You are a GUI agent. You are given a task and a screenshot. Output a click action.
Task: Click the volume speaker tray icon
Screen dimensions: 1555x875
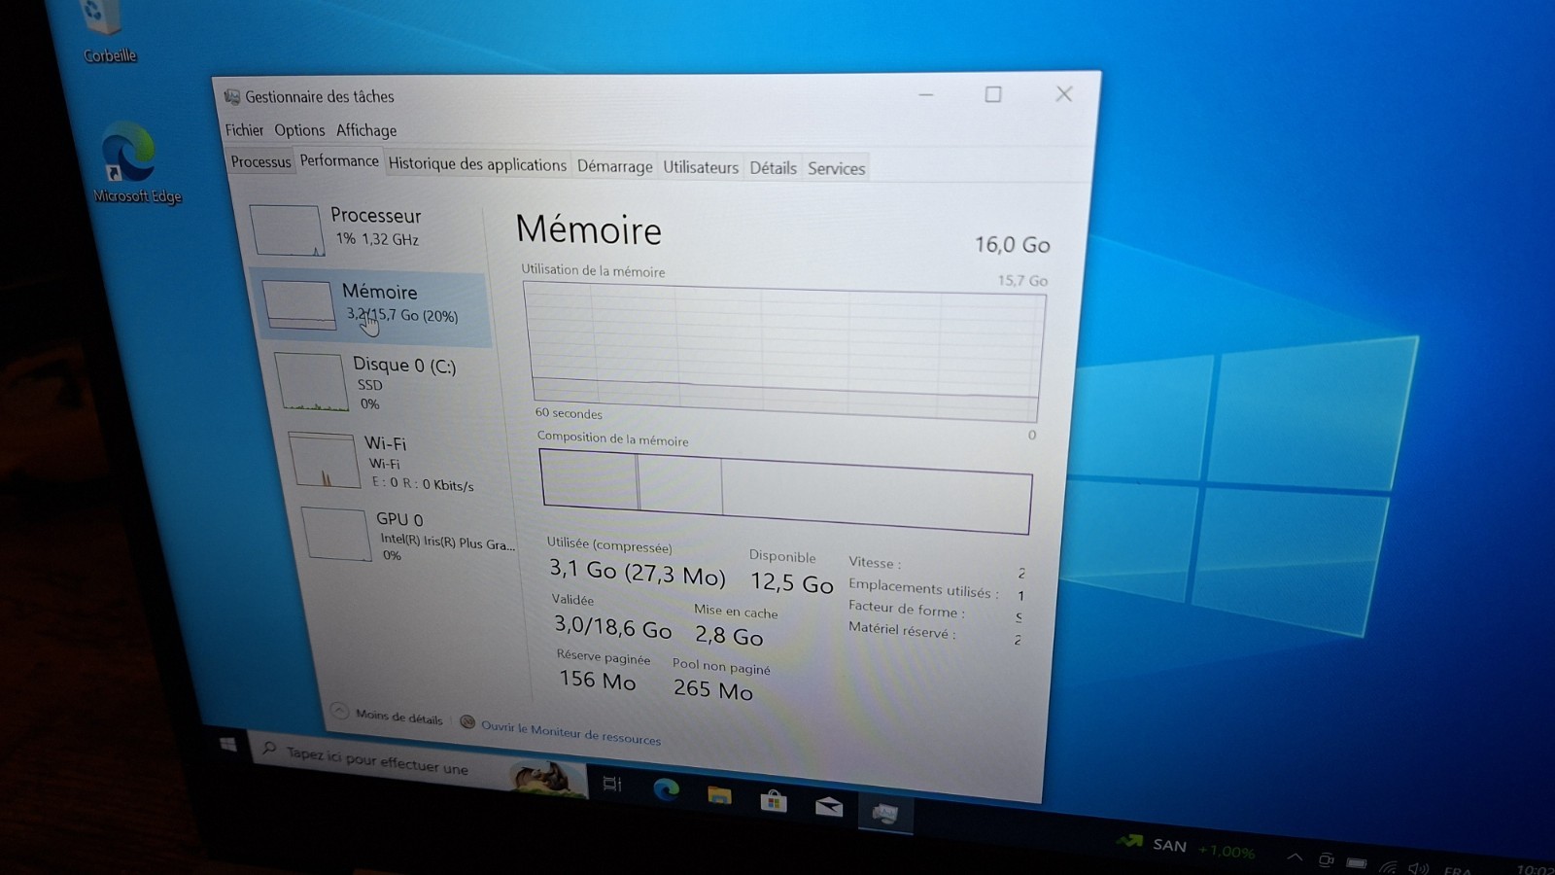tap(1418, 868)
